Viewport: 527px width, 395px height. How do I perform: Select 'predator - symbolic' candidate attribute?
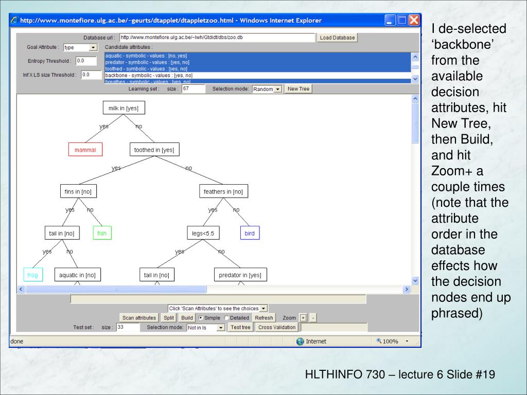pos(257,62)
